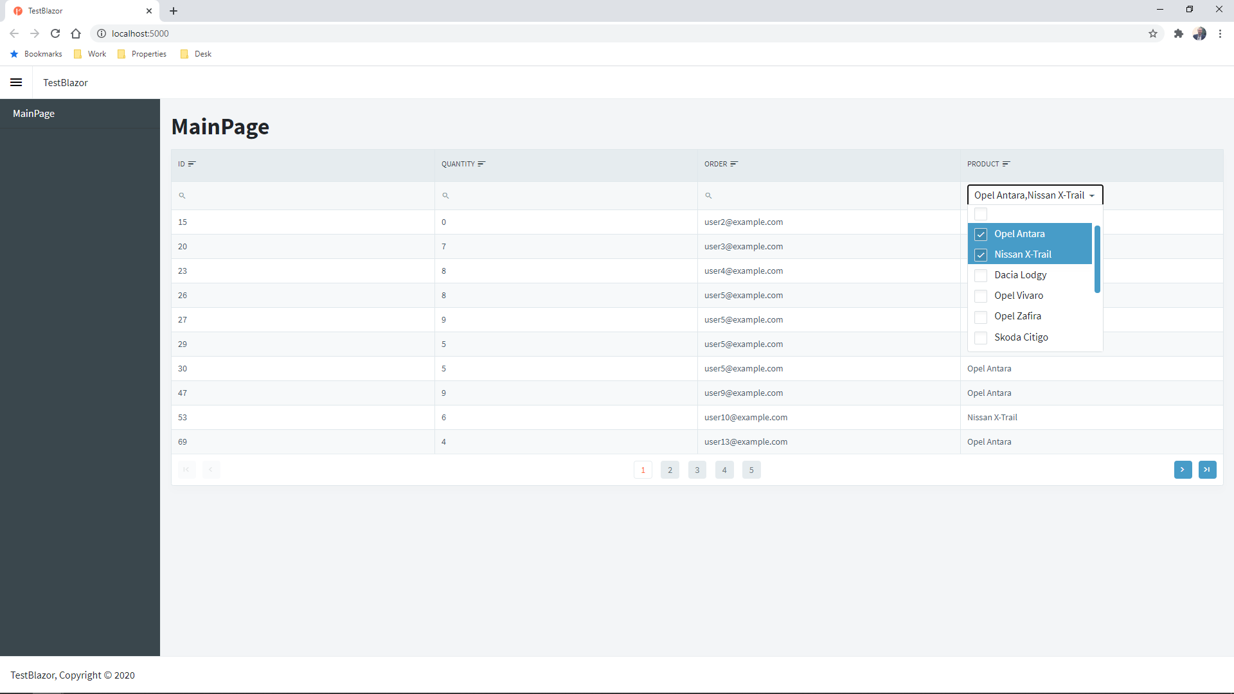Open the browser customize menu
Viewport: 1234px width, 694px height.
(1221, 33)
